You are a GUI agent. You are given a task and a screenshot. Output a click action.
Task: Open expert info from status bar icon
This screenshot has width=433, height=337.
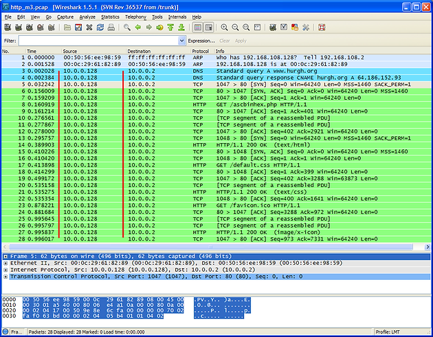tap(5, 331)
